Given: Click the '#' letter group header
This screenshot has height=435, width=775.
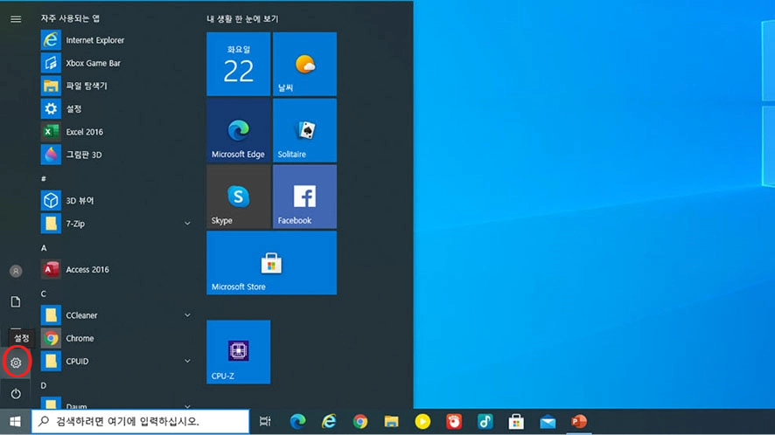Looking at the screenshot, I should pyautogui.click(x=44, y=179).
